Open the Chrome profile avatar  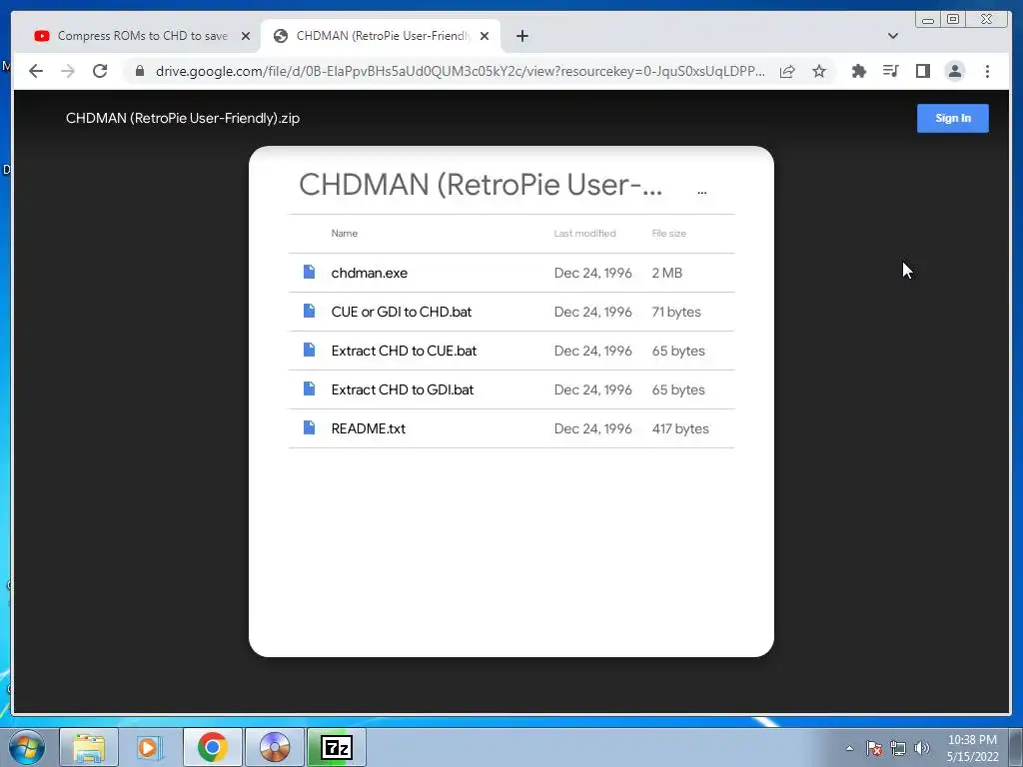point(954,71)
